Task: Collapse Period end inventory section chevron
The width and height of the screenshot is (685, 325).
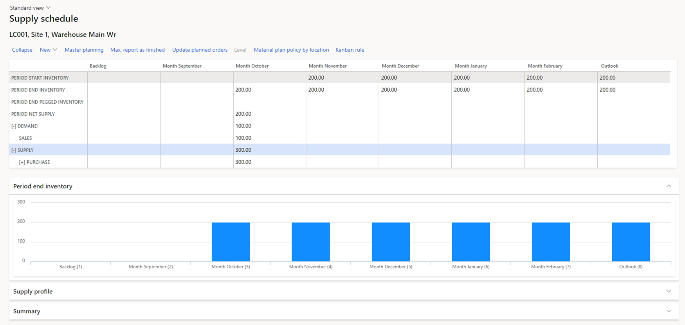Action: [x=669, y=186]
